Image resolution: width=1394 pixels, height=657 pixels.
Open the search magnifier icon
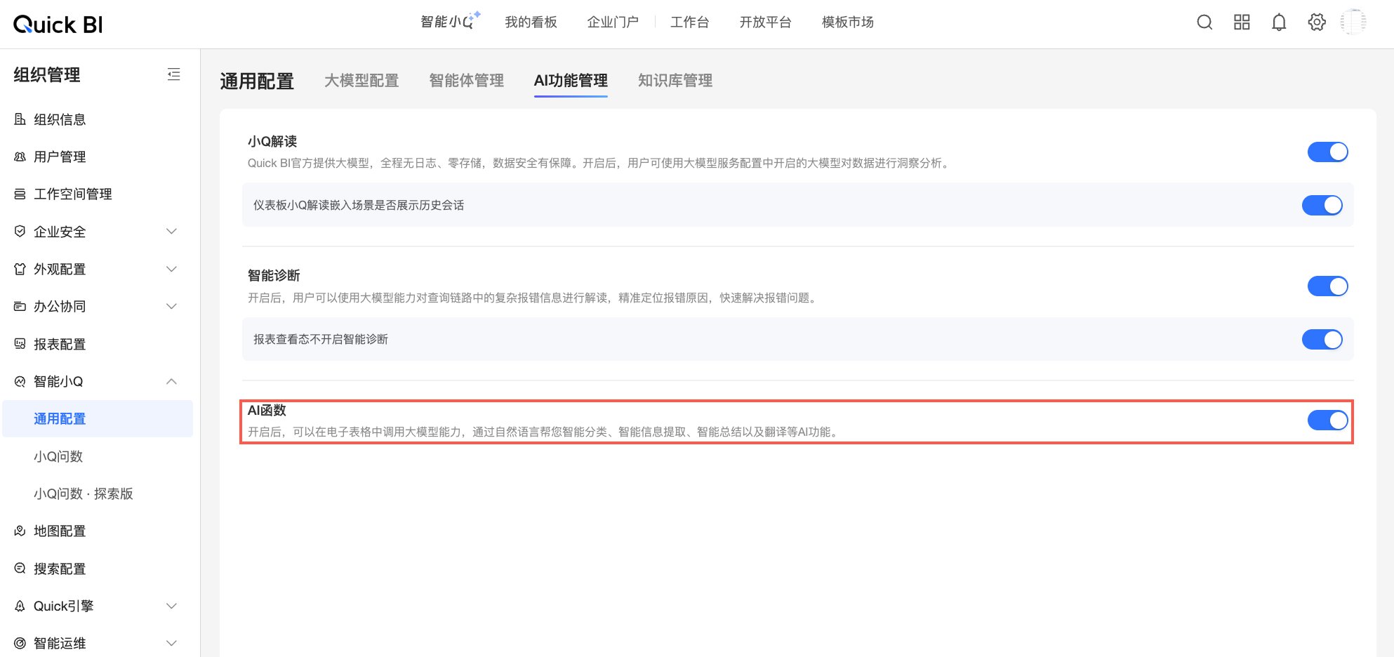[x=1204, y=22]
